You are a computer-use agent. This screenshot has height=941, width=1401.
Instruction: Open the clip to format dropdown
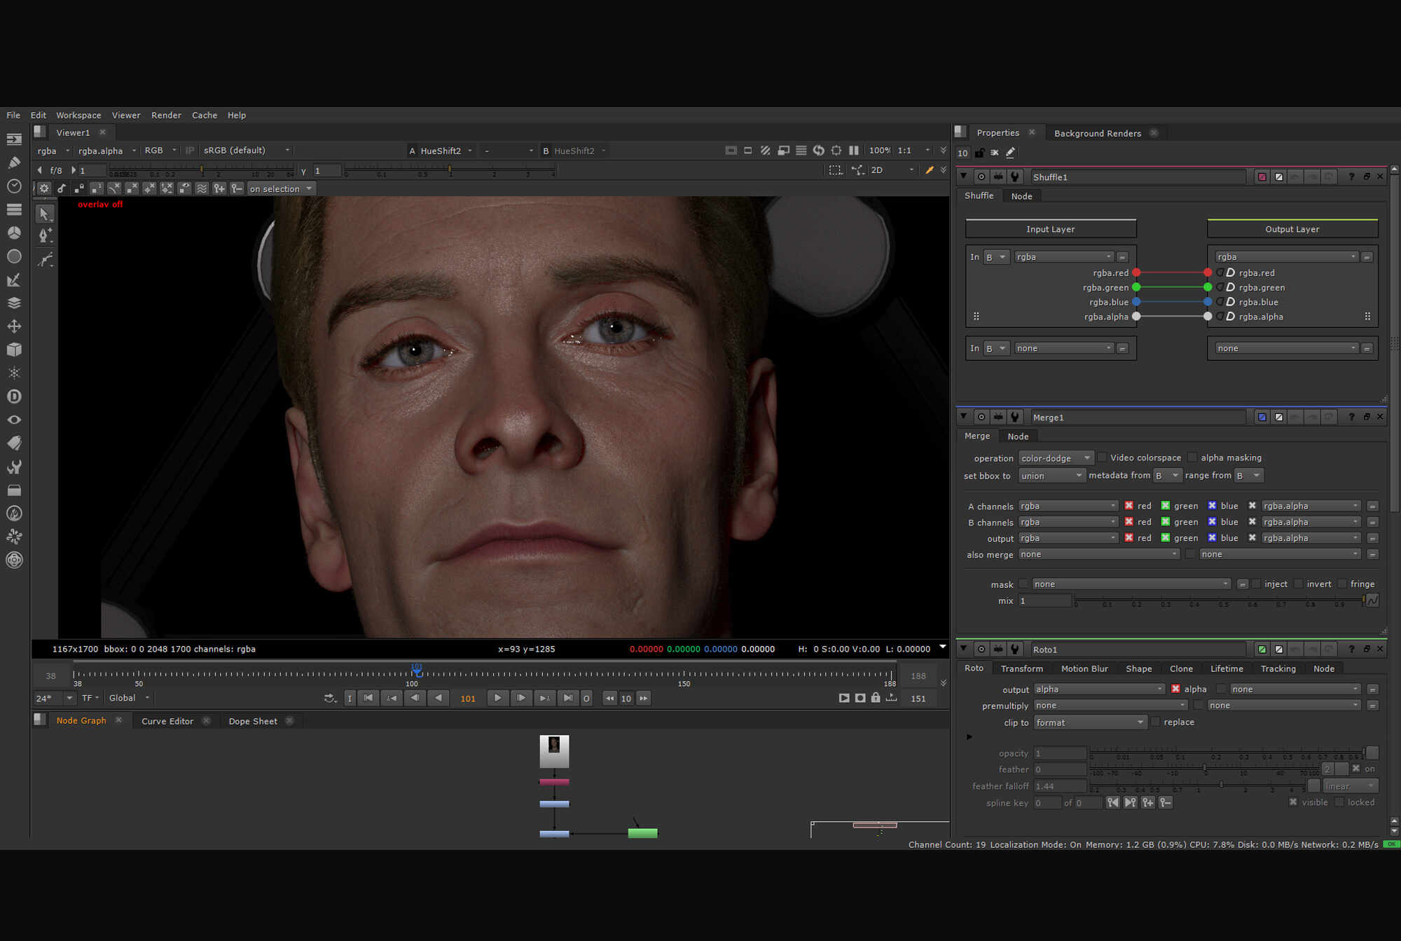pos(1090,722)
